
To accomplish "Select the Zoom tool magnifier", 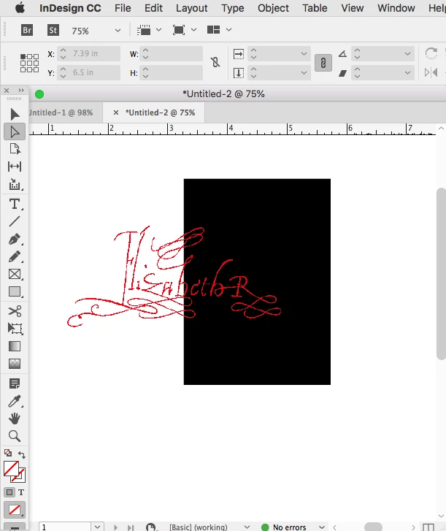I will (x=15, y=436).
